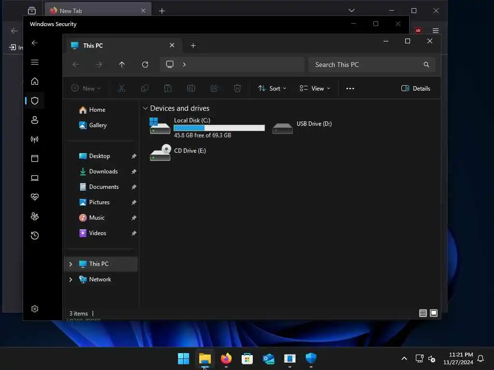Click the File Explorer forward arrow
The image size is (494, 370).
pos(99,65)
